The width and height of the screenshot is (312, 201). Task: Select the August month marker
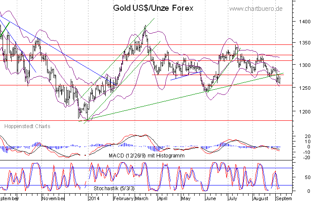(x=261, y=198)
